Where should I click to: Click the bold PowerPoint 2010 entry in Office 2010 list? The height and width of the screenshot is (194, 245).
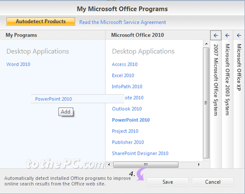131,120
